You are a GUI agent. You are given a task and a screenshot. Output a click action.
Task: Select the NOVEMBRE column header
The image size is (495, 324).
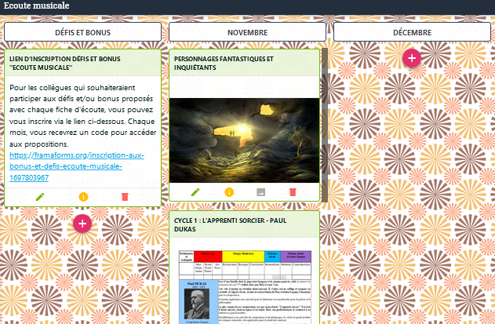point(247,32)
